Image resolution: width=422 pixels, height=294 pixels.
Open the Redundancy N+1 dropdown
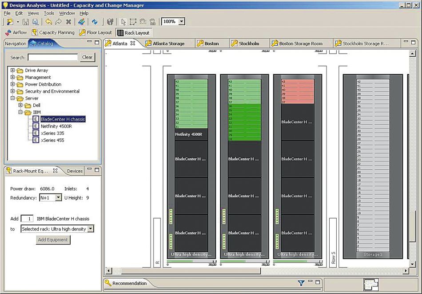coord(58,198)
